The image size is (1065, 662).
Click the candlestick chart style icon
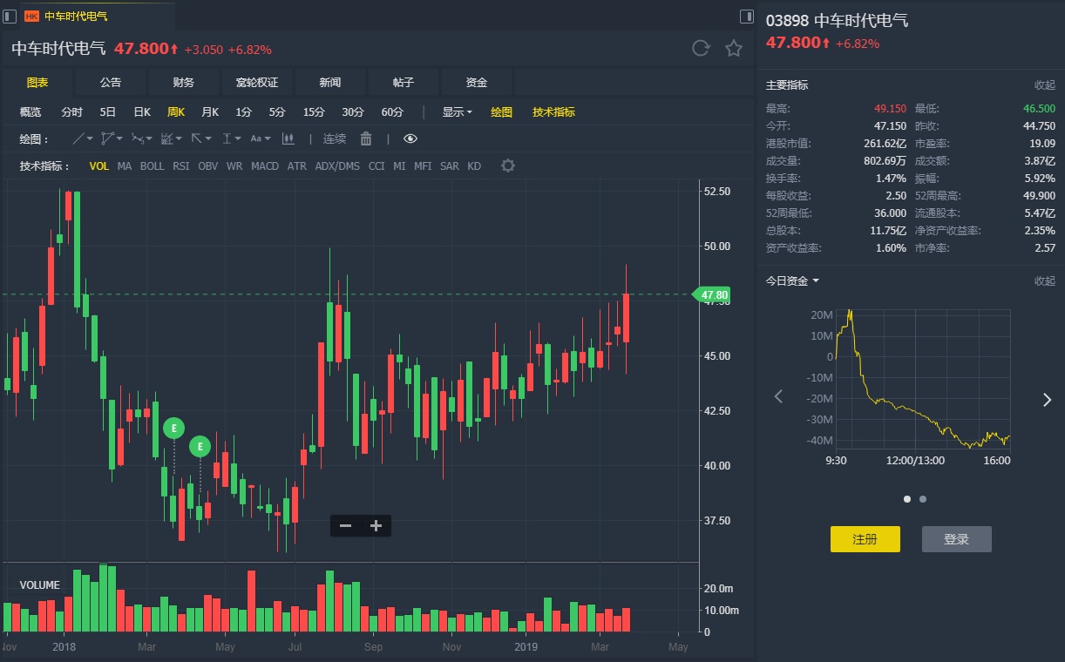pyautogui.click(x=288, y=138)
